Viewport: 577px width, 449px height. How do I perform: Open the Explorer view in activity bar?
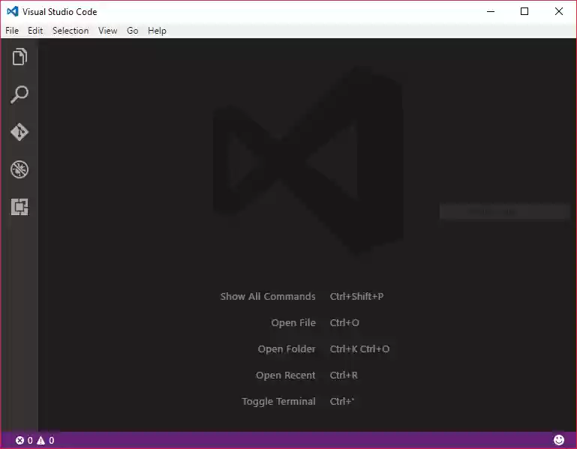pyautogui.click(x=20, y=57)
